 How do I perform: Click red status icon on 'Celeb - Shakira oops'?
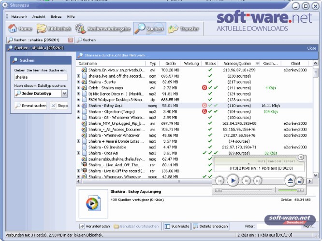(205, 88)
